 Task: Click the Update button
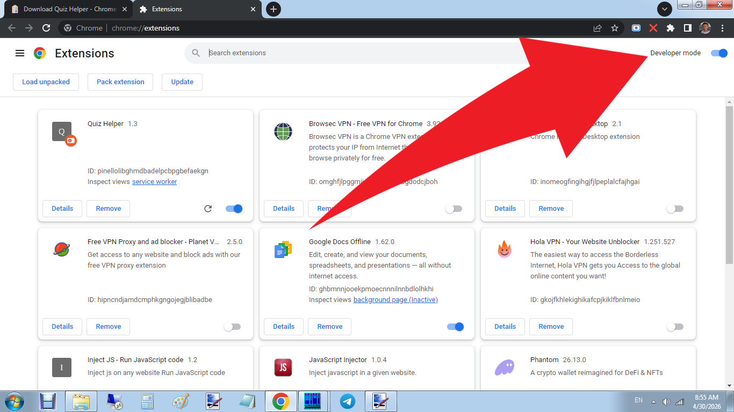coord(182,82)
